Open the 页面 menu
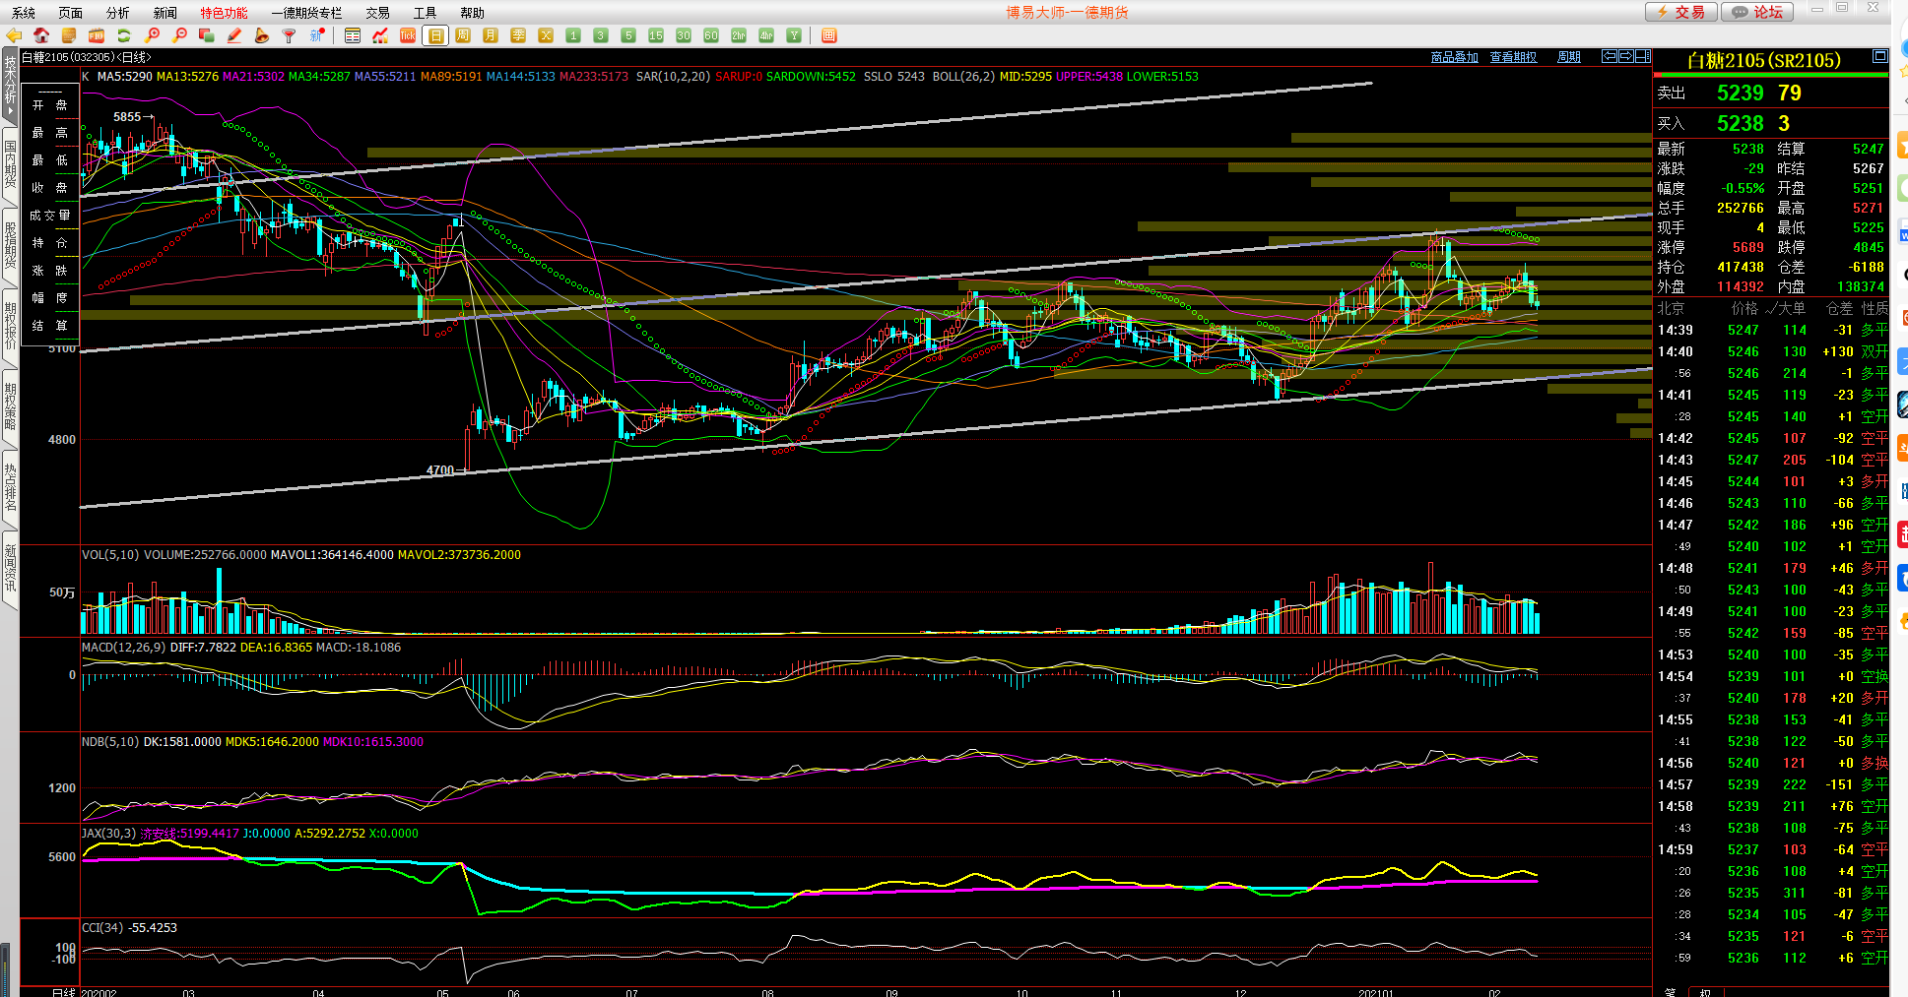 pyautogui.click(x=71, y=13)
